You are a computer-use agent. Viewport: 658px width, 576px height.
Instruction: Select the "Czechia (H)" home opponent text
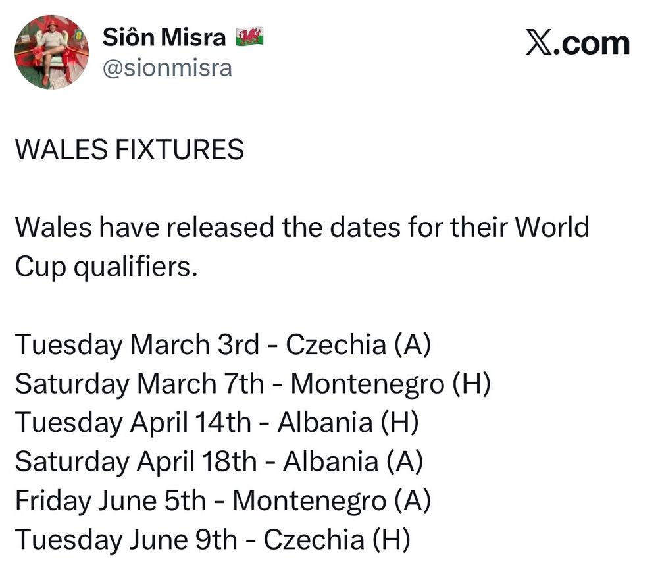pyautogui.click(x=337, y=540)
